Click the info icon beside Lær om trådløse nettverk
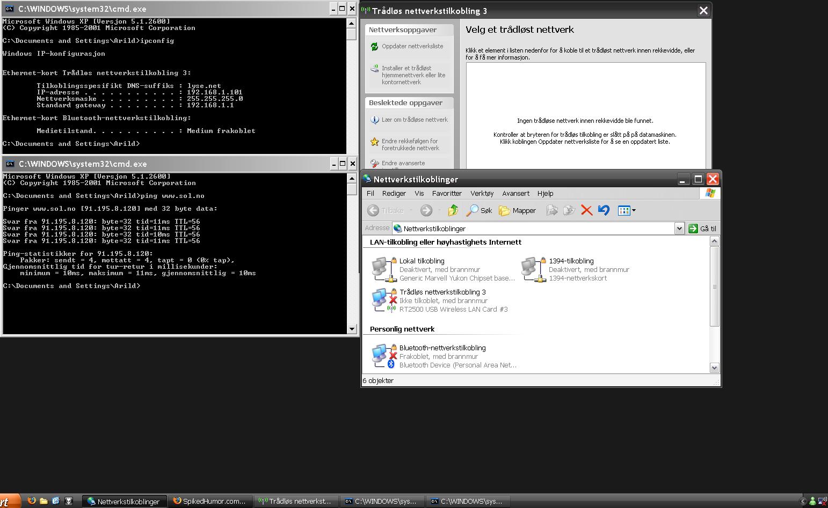The width and height of the screenshot is (828, 508). coord(374,120)
